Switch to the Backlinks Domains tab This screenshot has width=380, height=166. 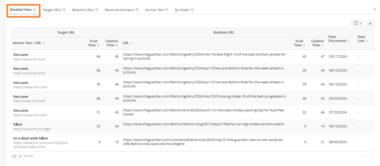(x=119, y=10)
